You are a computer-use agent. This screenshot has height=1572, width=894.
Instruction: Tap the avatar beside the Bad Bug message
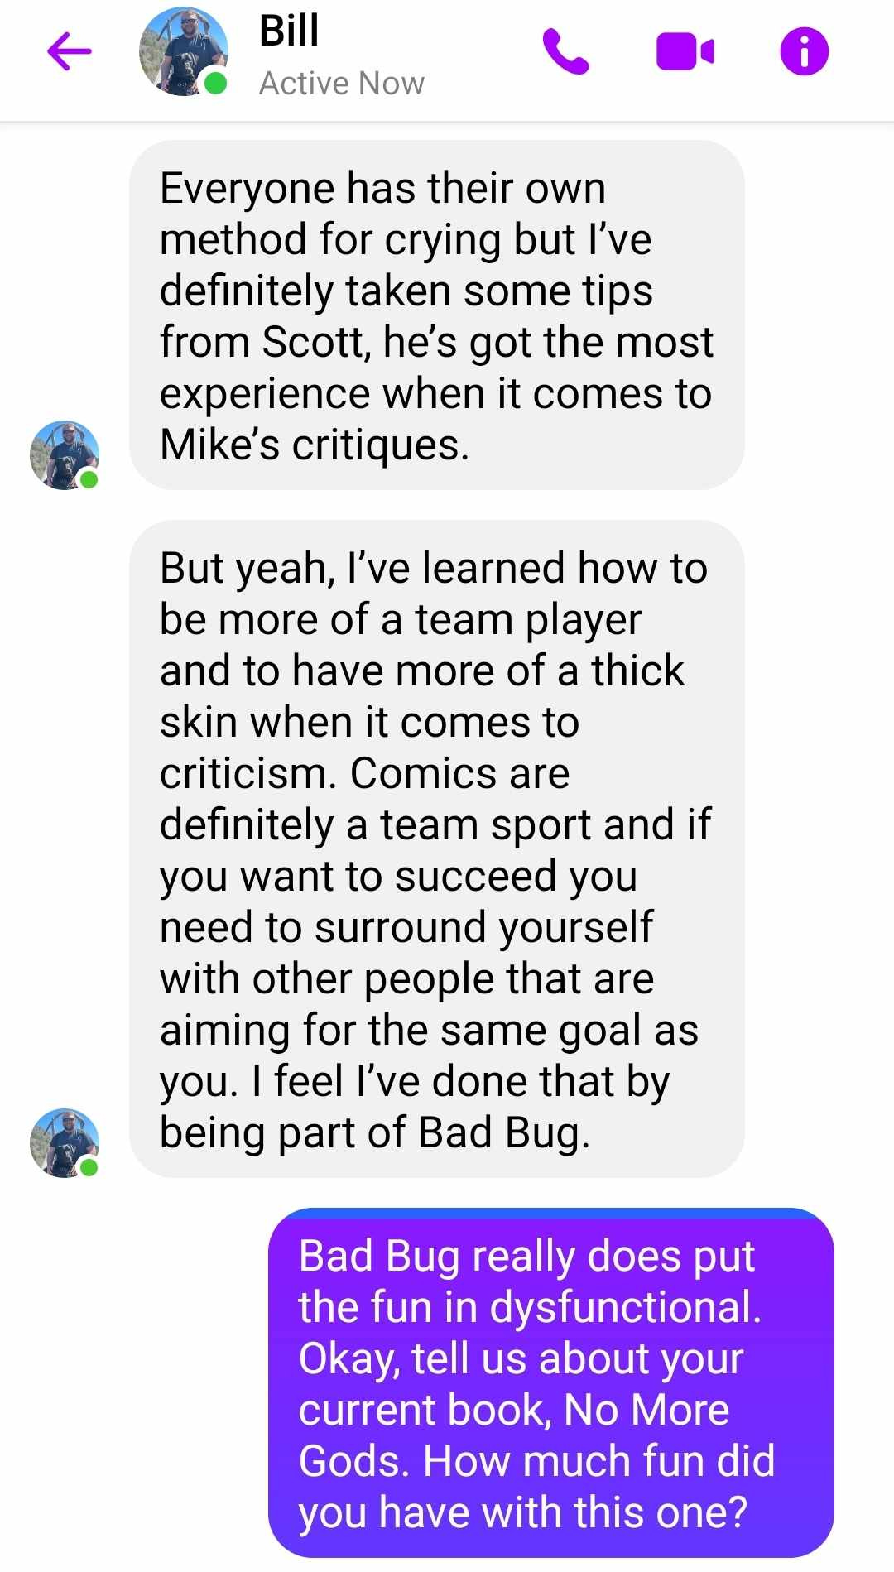(x=65, y=1143)
